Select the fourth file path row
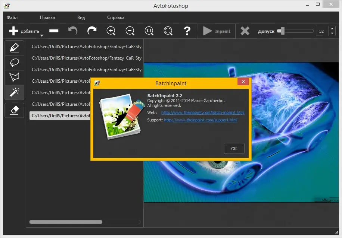Image resolution: width=342 pixels, height=238 pixels. click(60, 81)
